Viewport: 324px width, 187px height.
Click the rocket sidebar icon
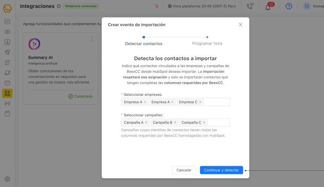(x=7, y=52)
